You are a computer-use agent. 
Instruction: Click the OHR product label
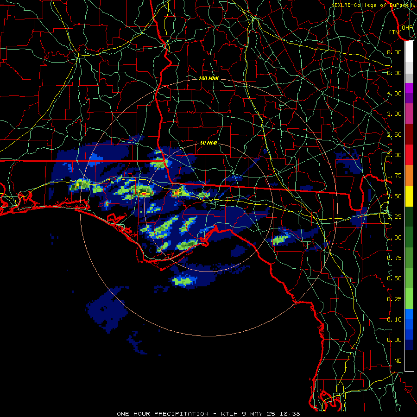point(407,27)
